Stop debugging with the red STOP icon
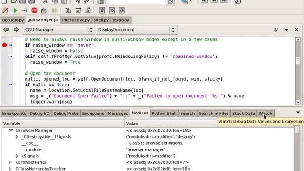The width and height of the screenshot is (304, 171). pos(34,10)
